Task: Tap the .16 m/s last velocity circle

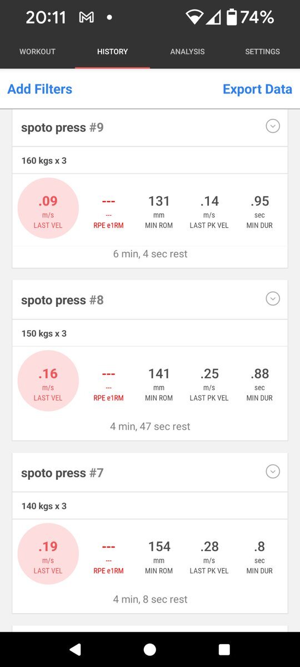Action: coord(48,381)
